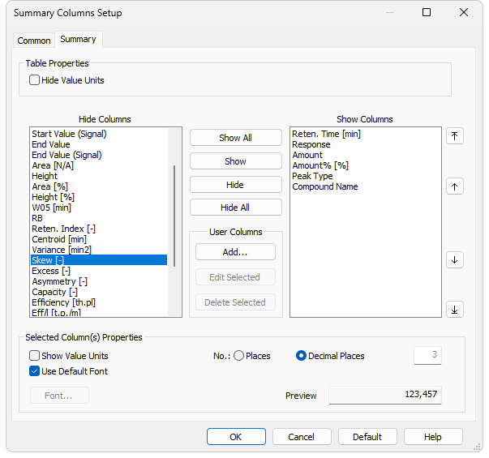Select 'RB' in Hide Columns list

tap(99, 218)
